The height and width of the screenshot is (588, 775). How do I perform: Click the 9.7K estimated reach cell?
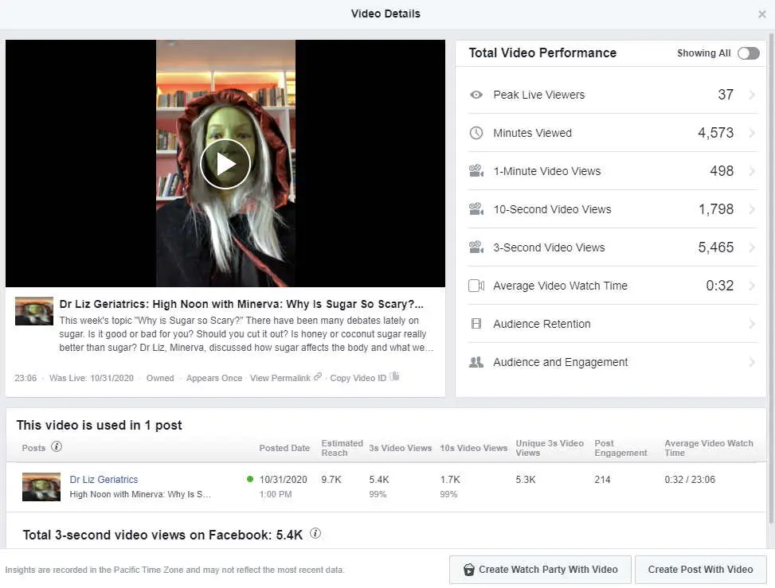331,479
